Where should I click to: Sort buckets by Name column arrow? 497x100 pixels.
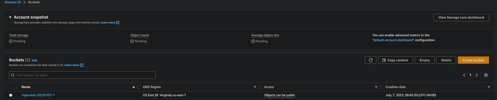coord(134,87)
